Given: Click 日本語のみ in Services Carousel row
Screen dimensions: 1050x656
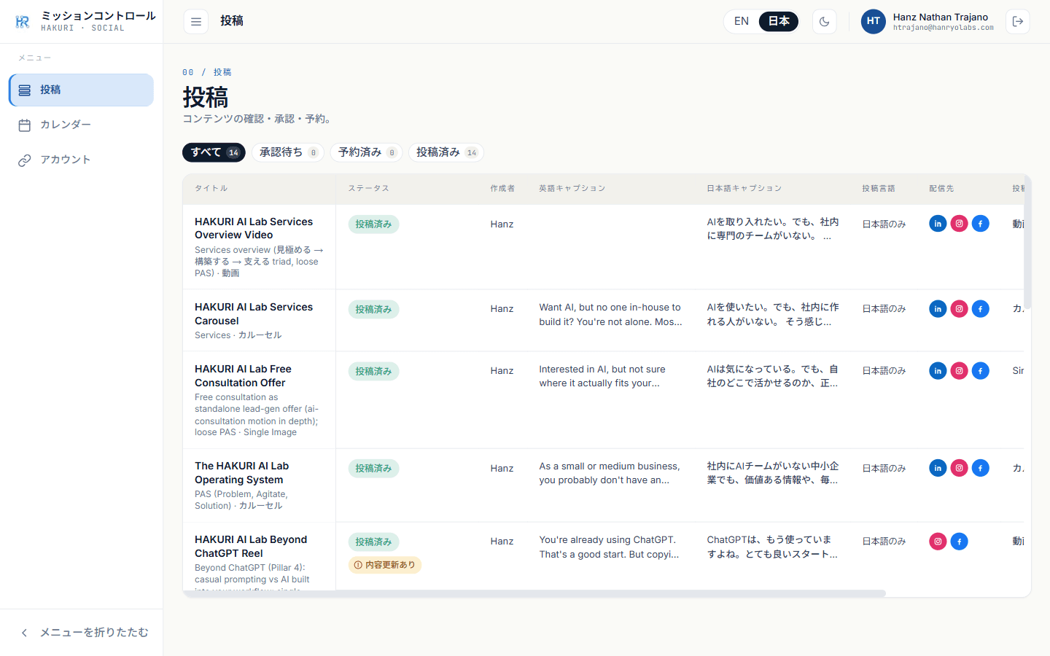Looking at the screenshot, I should coord(884,309).
